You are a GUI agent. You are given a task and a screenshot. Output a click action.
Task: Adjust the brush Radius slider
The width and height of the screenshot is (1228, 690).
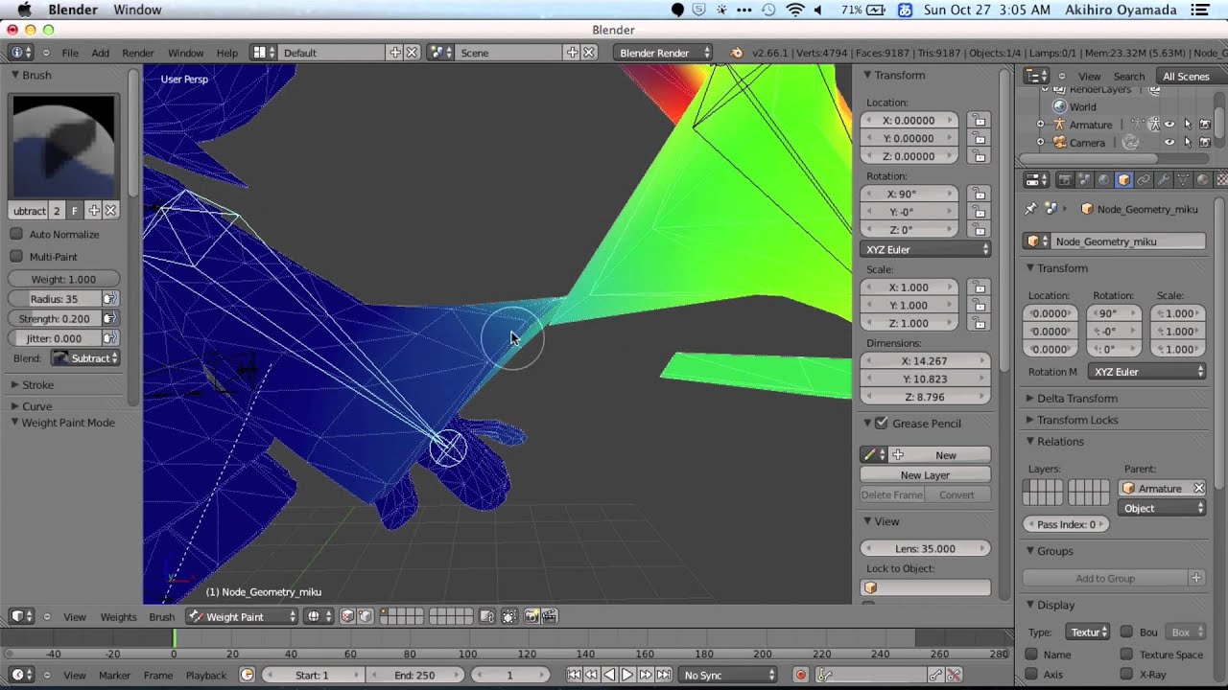(55, 299)
